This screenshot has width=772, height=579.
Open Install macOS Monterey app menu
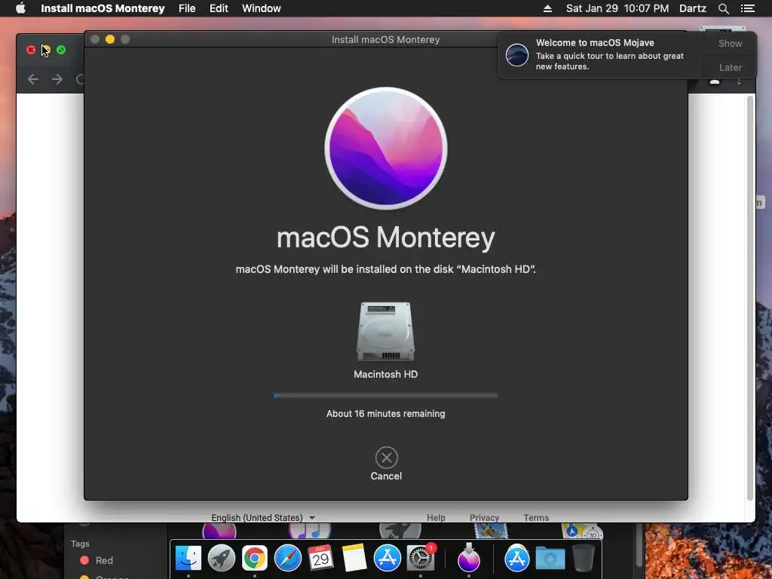click(x=103, y=8)
